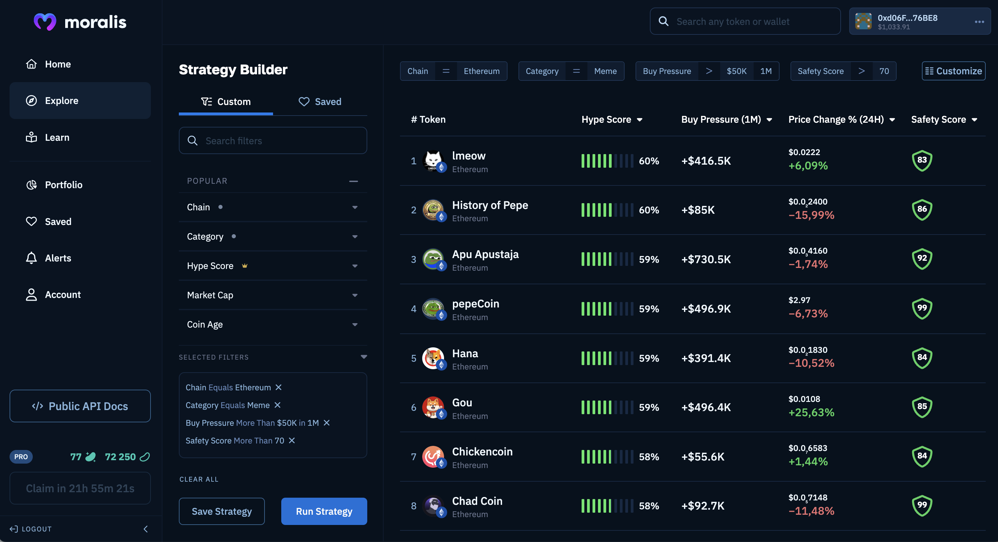Viewport: 998px width, 542px height.
Task: Expand the Chain filter dropdown
Action: 273,207
